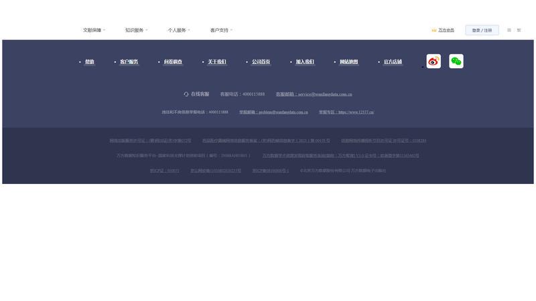This screenshot has height=301, width=536.
Task: Open the 网站地图 footer link
Action: pyautogui.click(x=348, y=62)
